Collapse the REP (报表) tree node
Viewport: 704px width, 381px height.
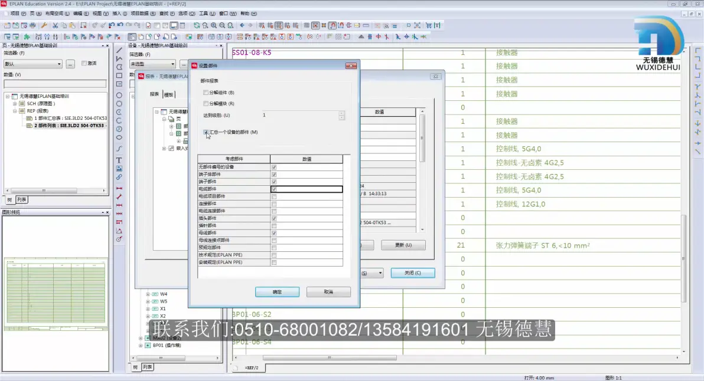pos(15,111)
